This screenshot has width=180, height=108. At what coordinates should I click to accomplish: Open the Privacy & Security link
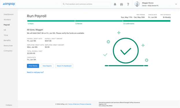point(86,104)
